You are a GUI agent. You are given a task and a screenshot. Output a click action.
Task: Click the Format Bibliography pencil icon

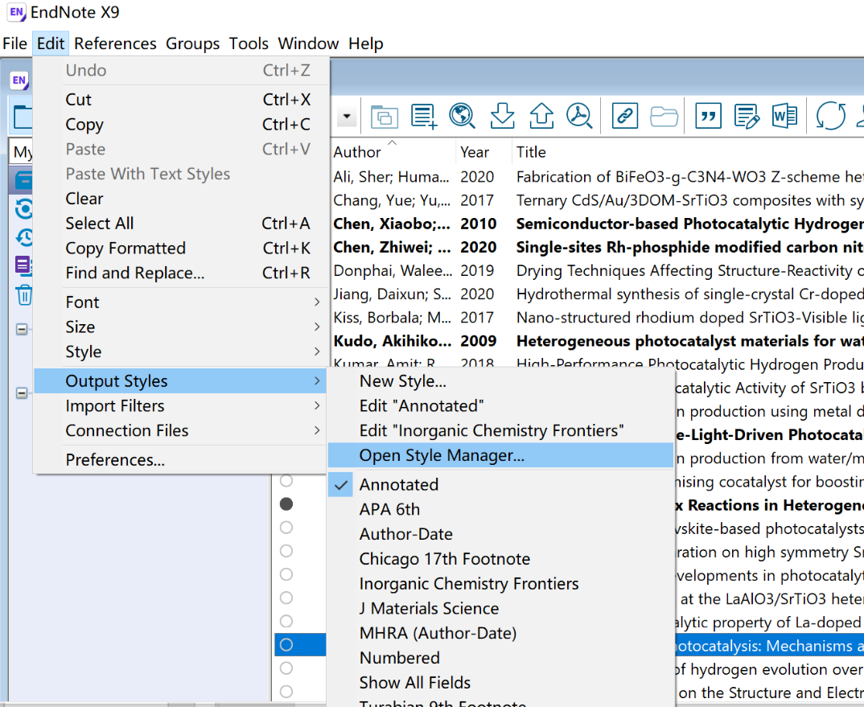(x=747, y=116)
